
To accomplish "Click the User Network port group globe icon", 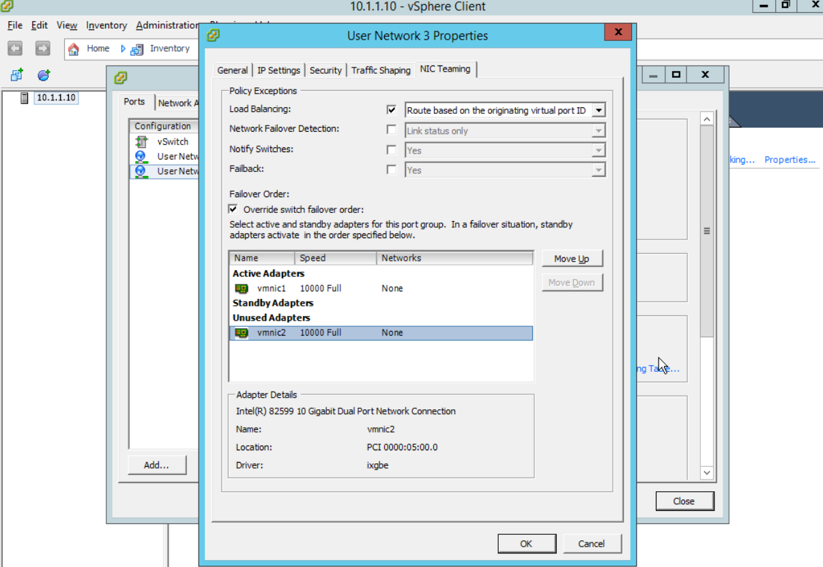I will point(141,156).
